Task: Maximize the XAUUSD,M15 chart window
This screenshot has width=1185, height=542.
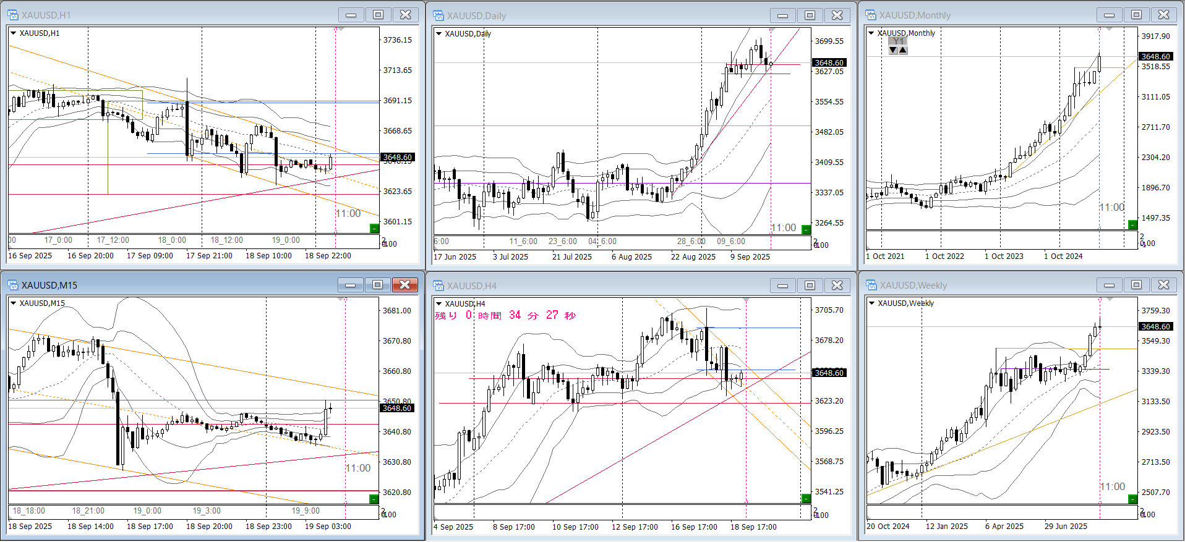Action: click(377, 285)
